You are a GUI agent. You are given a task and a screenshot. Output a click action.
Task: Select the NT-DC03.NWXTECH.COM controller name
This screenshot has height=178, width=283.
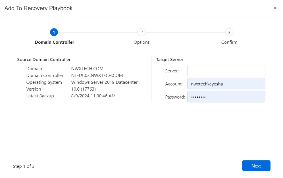97,76
